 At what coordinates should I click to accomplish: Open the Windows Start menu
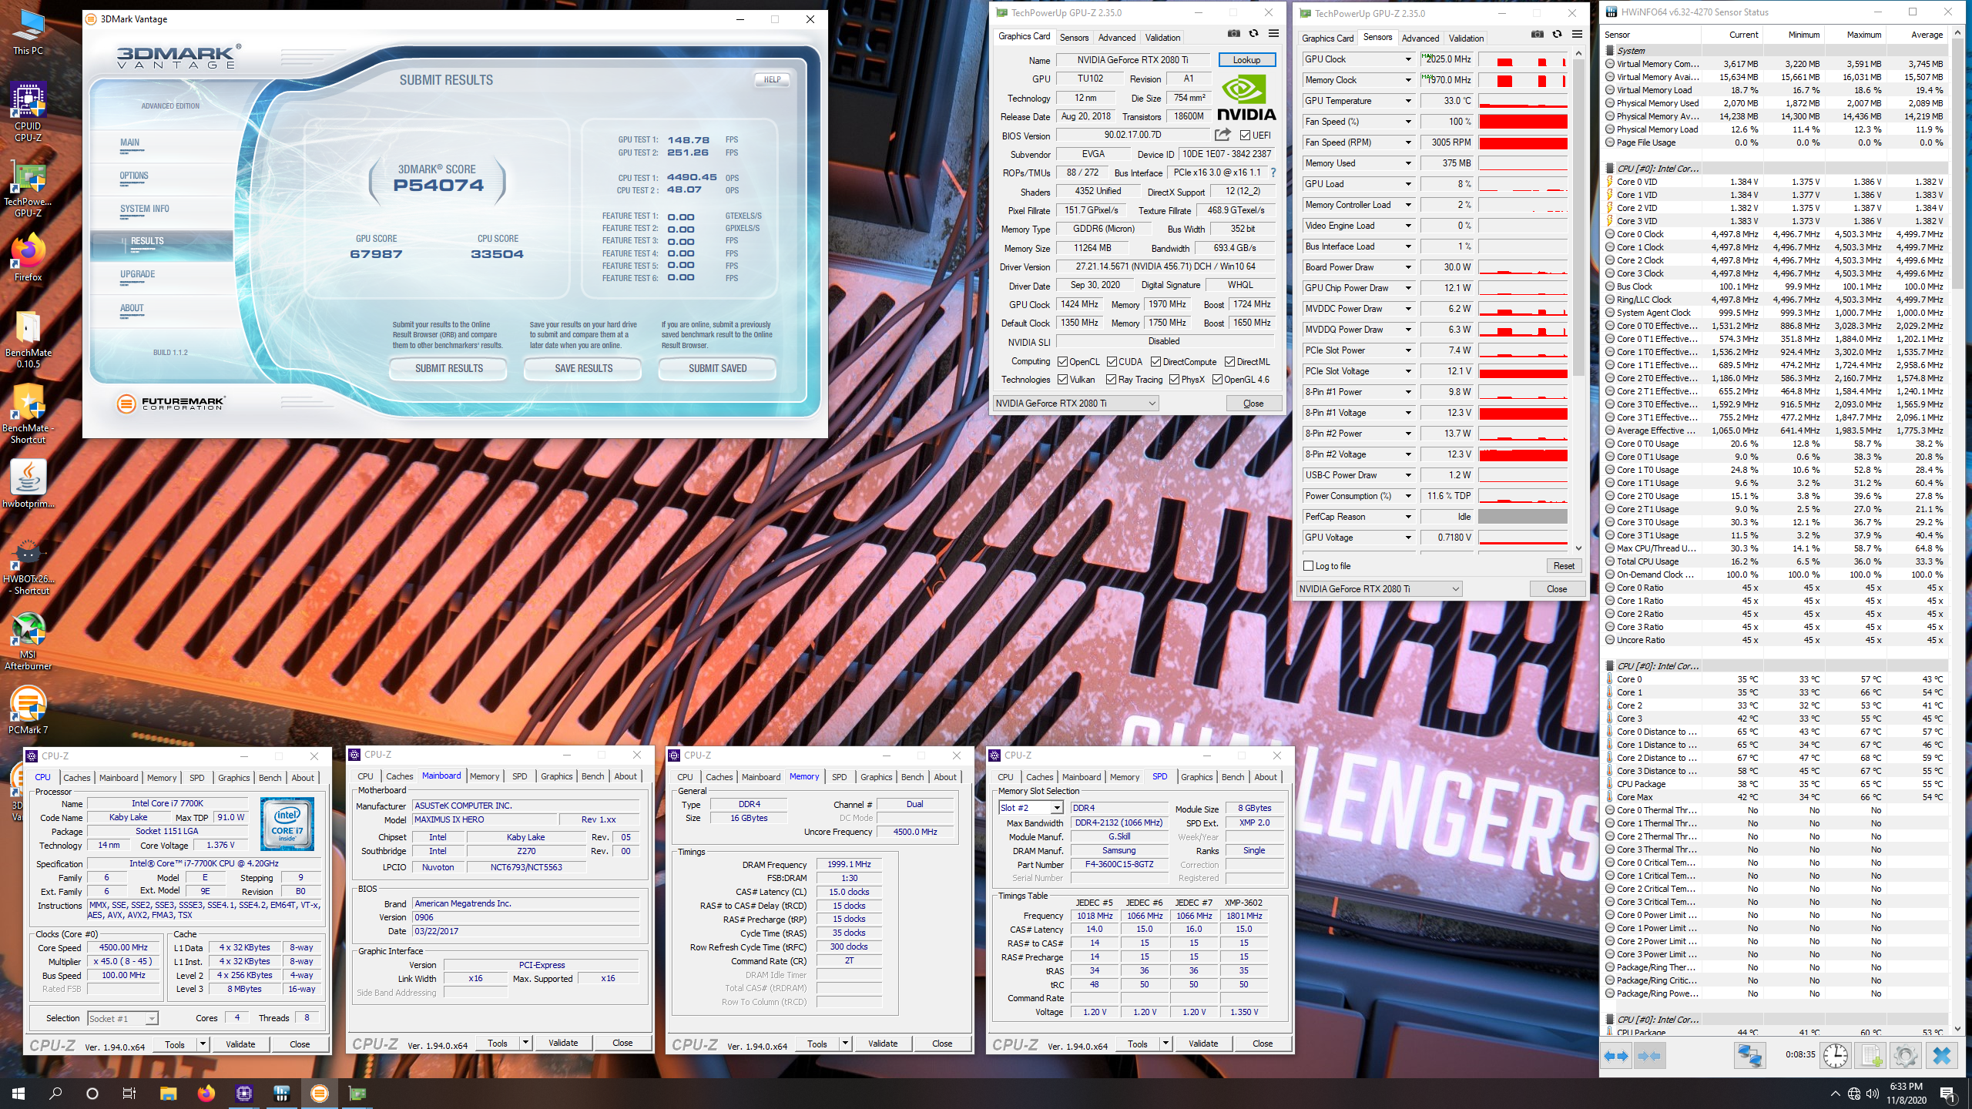click(18, 1094)
